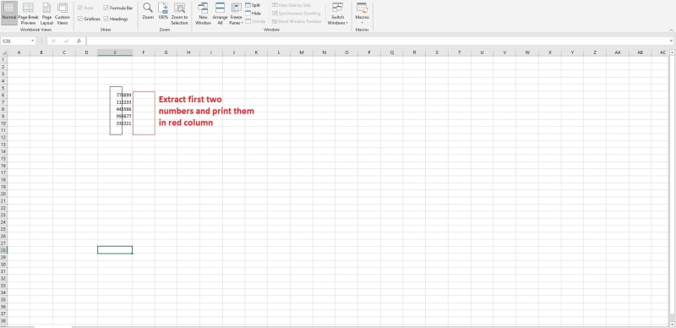Open Macros dropdown

362,13
